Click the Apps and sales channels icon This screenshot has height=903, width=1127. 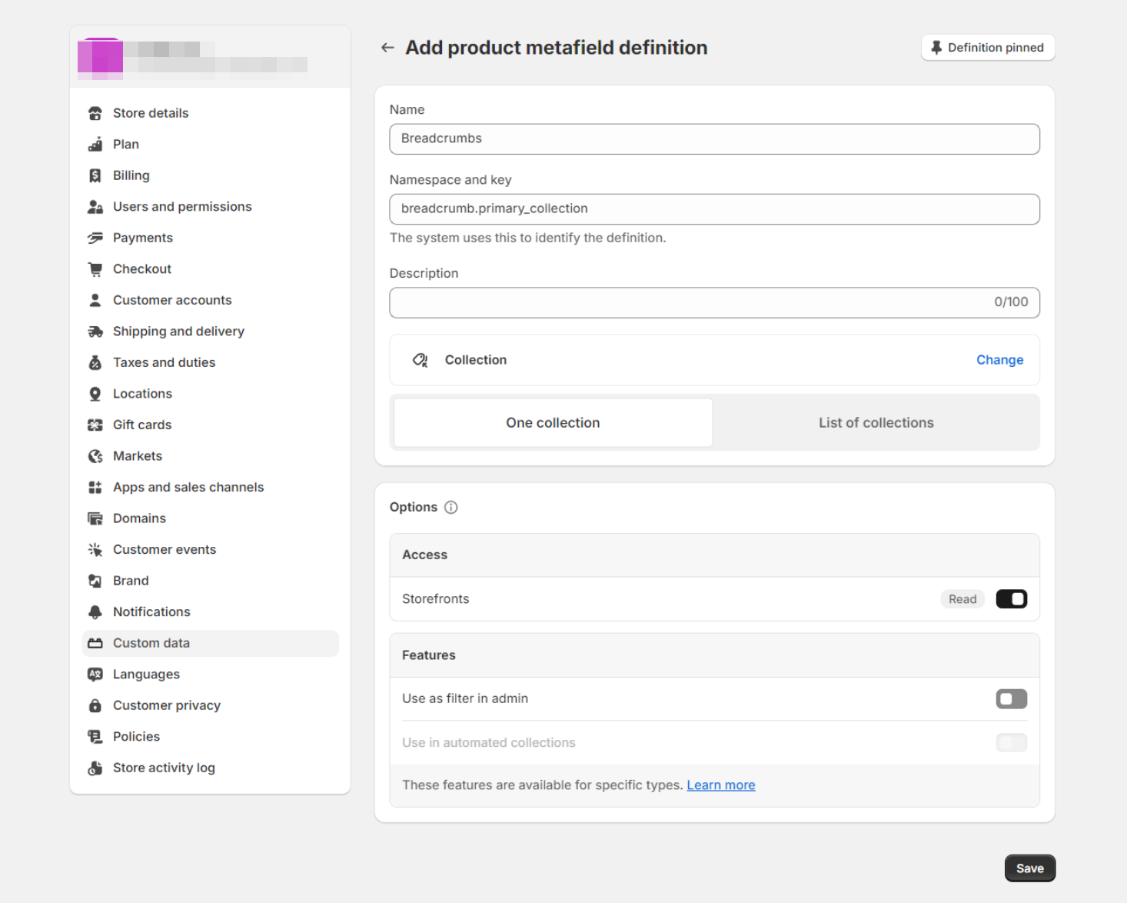coord(95,487)
